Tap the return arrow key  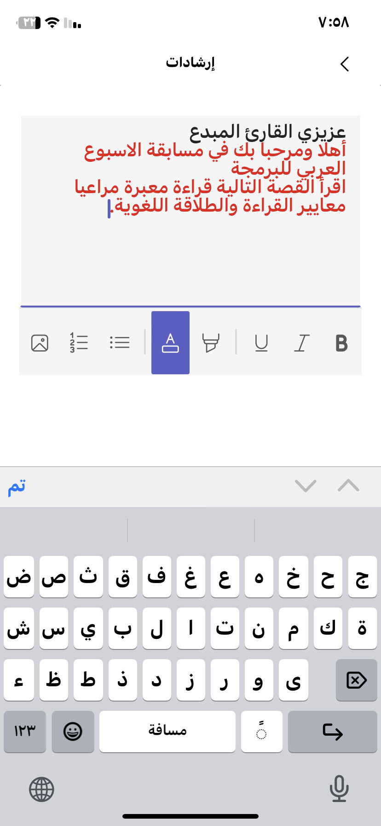pos(332,732)
